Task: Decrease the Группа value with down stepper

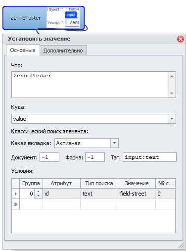Action: coord(38,196)
